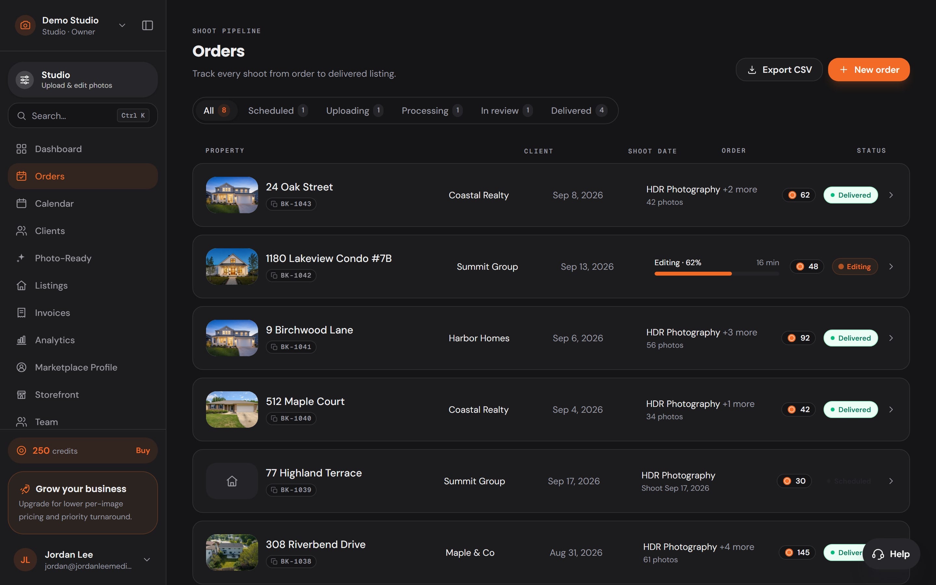
Task: Click the Demo Studio camera logo
Action: coord(25,26)
